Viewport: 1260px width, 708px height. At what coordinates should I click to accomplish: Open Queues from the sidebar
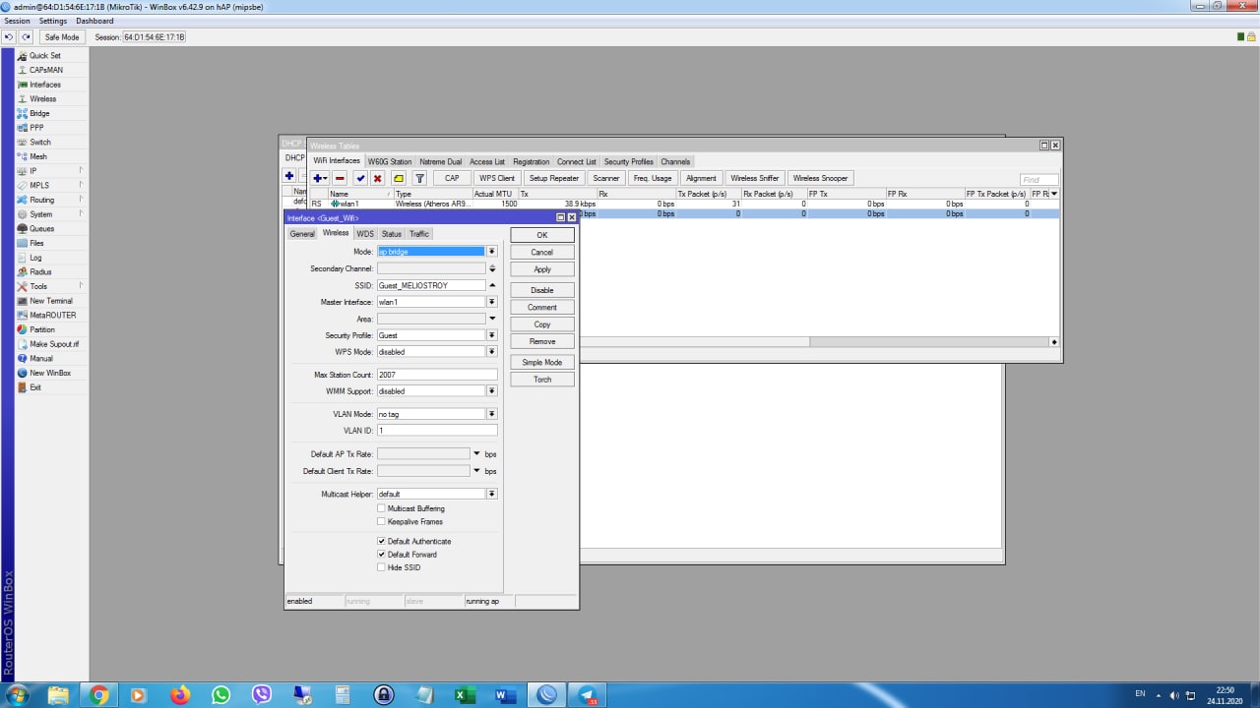[x=41, y=229]
